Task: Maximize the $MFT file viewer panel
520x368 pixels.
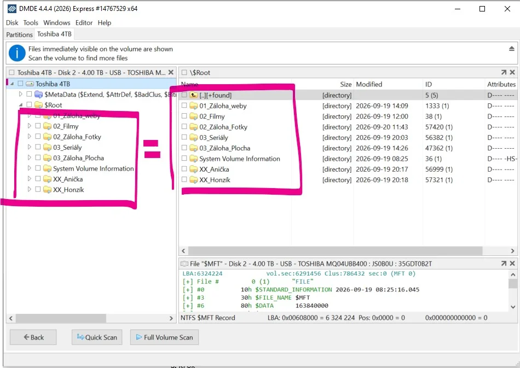Action: click(x=504, y=264)
